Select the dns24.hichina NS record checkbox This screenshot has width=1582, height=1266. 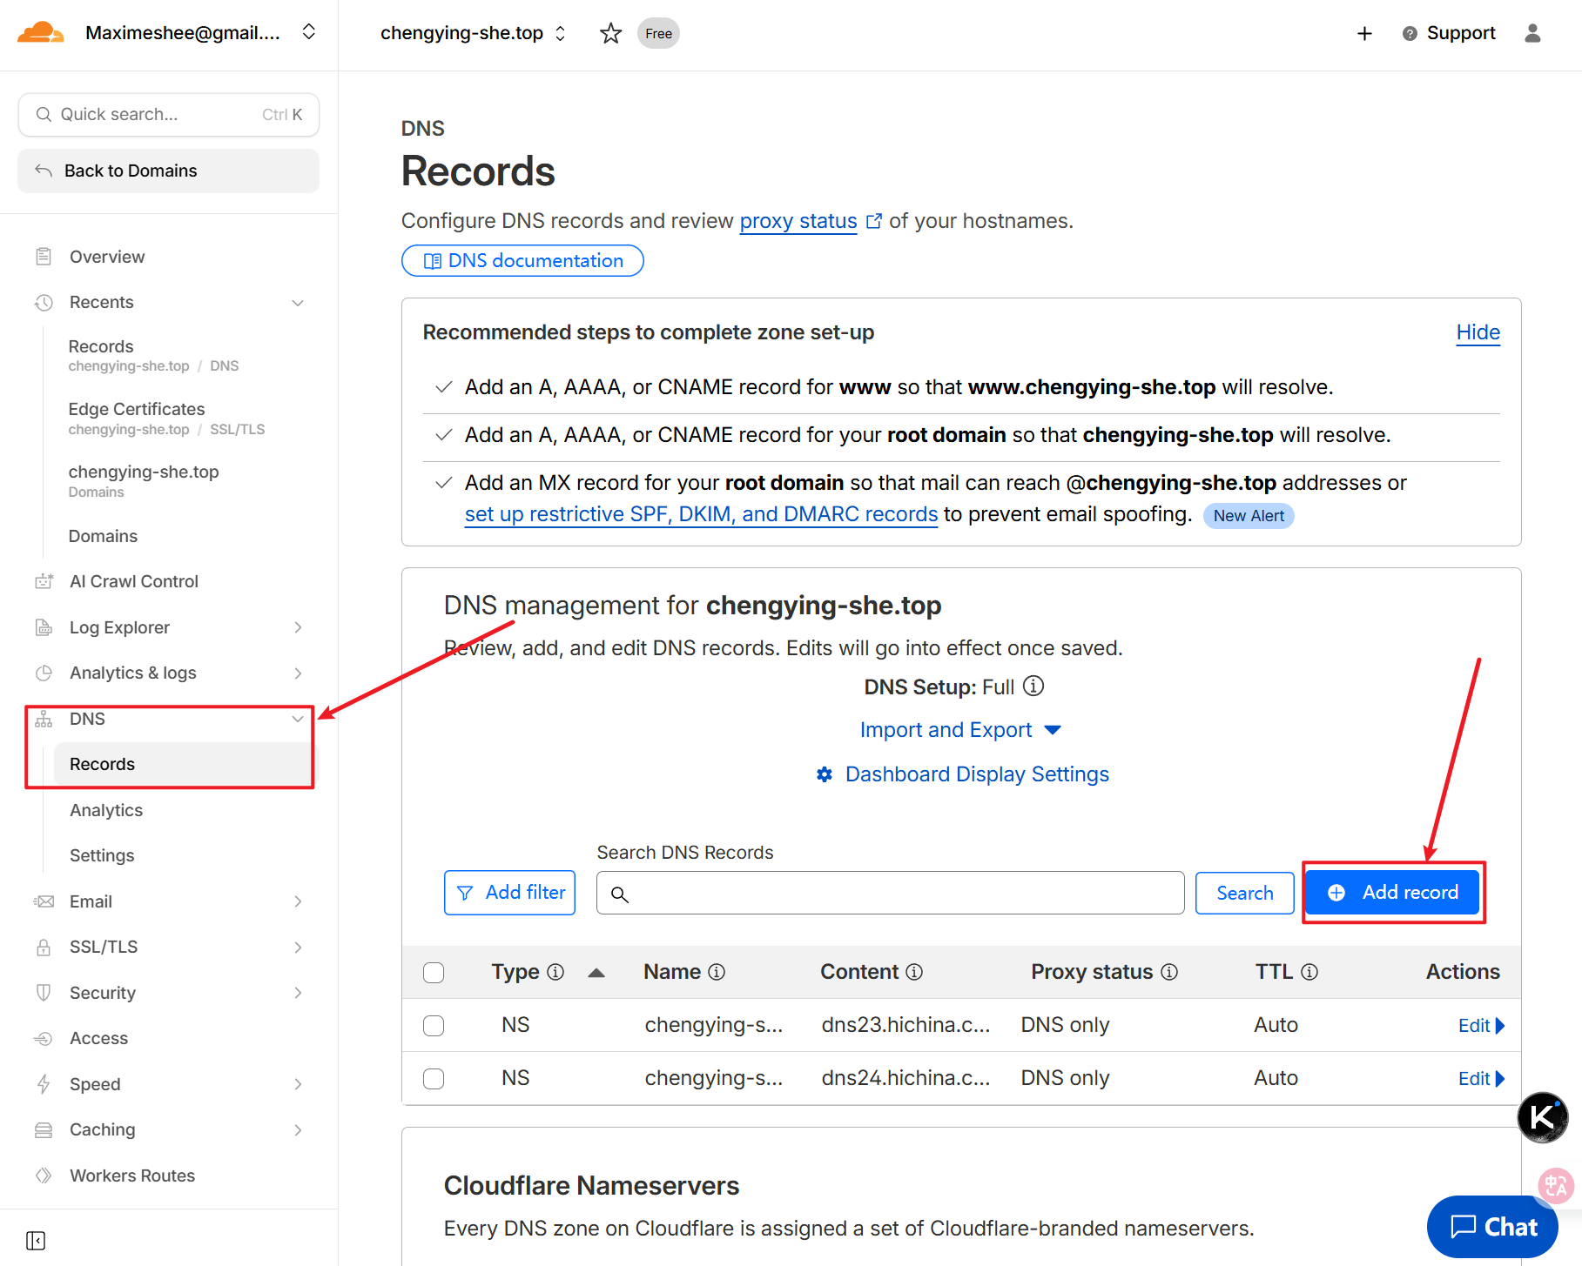pyautogui.click(x=434, y=1078)
